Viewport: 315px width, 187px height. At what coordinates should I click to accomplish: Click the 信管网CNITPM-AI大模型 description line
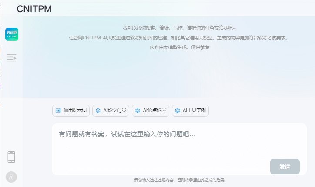click(x=179, y=37)
